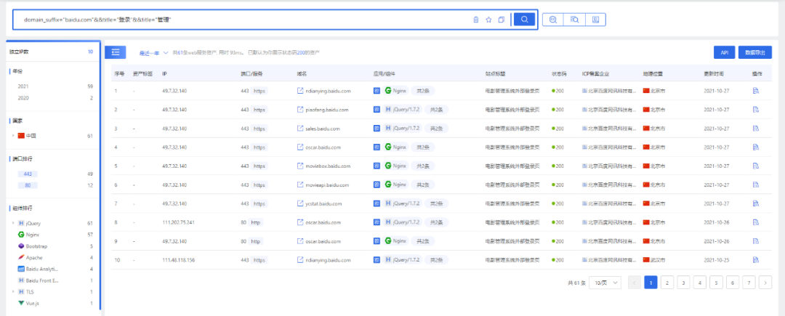Click details icon in row 3 operations column
Image resolution: width=785 pixels, height=316 pixels.
click(755, 129)
